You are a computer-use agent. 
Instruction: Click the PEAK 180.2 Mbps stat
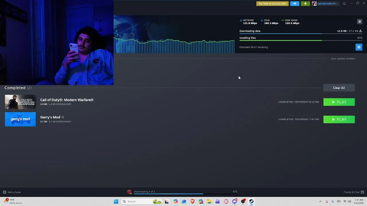[270, 22]
